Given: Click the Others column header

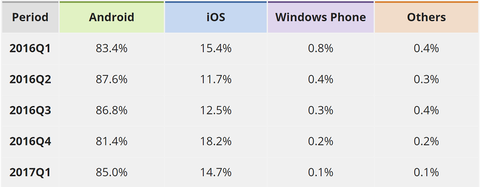Looking at the screenshot, I should point(426,18).
